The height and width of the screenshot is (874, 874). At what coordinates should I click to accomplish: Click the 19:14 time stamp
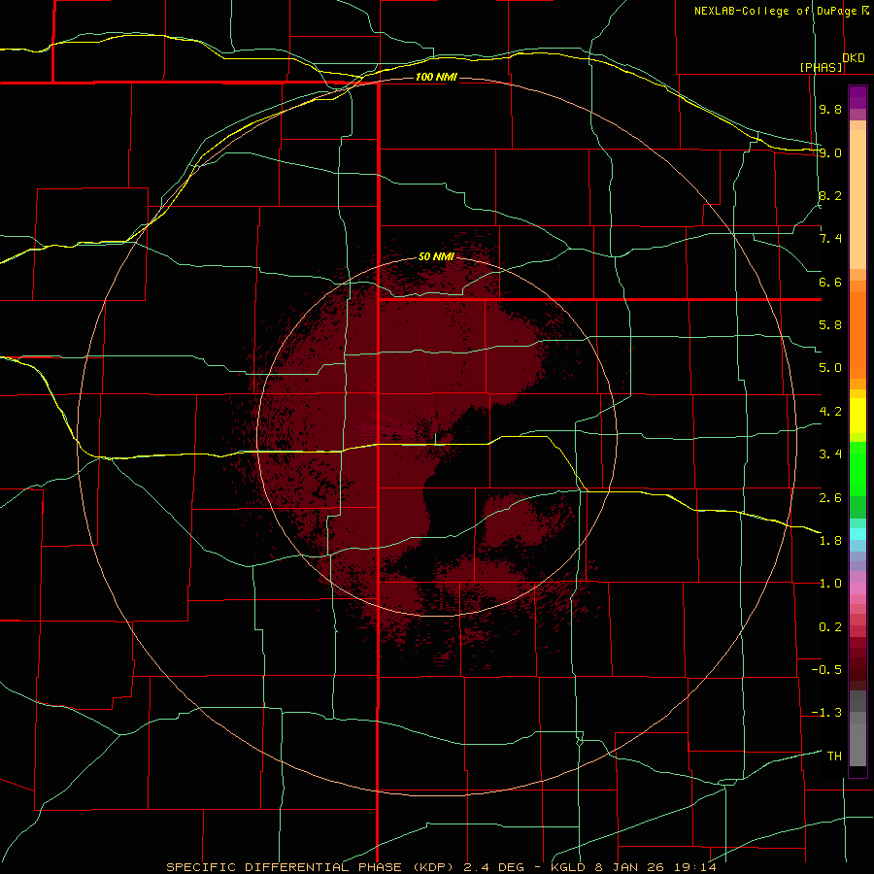click(696, 867)
